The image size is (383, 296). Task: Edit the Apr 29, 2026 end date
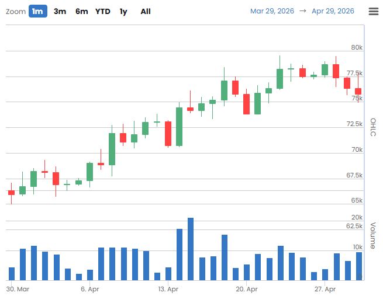(x=333, y=11)
